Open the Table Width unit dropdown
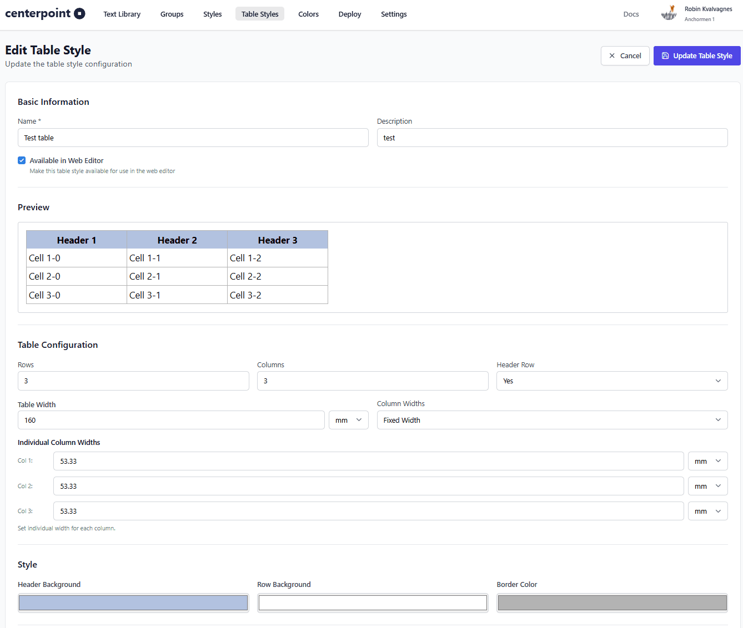 (348, 421)
